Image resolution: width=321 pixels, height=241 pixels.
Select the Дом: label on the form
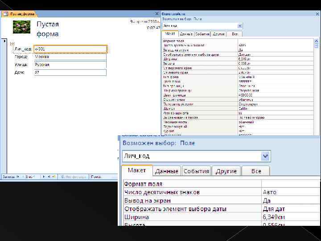pyautogui.click(x=20, y=73)
